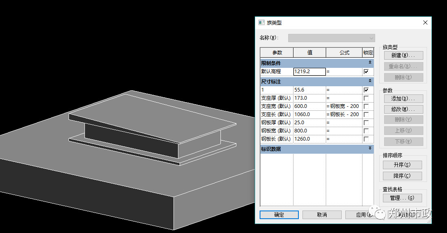Edit formula 钢板宽 - 200
The height and width of the screenshot is (233, 447).
point(344,106)
